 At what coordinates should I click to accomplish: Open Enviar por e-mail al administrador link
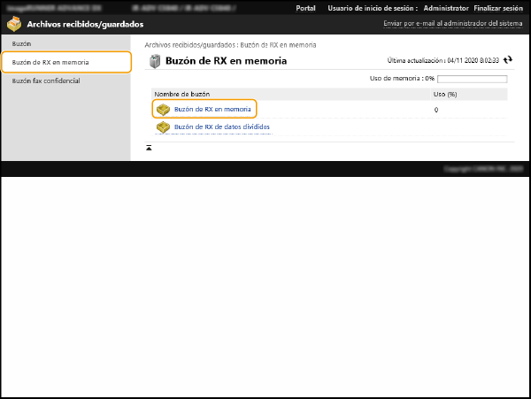tap(453, 24)
